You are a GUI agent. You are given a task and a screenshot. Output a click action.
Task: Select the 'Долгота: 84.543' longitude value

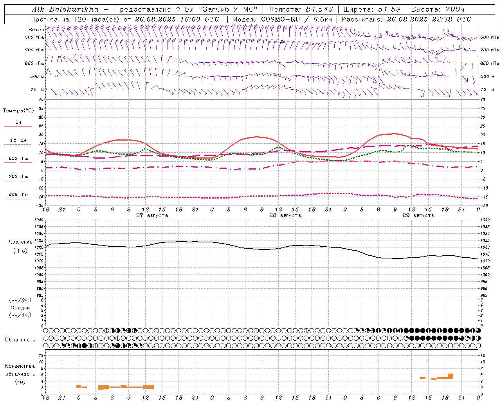point(301,9)
